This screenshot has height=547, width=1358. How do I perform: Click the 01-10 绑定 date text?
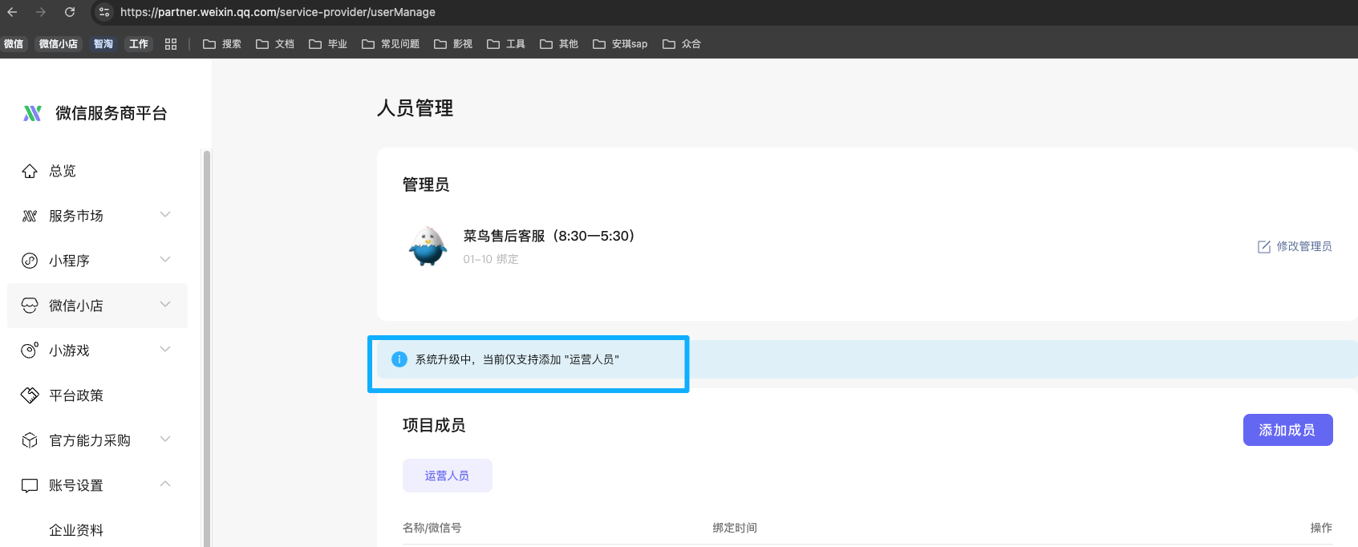tap(491, 259)
